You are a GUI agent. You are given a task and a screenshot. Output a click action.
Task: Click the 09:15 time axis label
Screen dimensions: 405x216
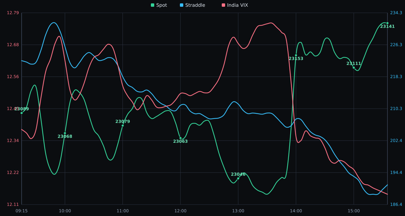click(x=22, y=211)
